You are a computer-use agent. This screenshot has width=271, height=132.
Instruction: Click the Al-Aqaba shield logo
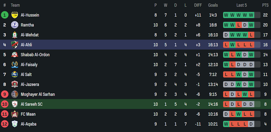(15, 124)
